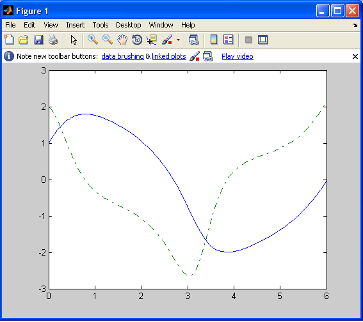Save the figure using the floppy disk icon
The width and height of the screenshot is (363, 322).
point(38,40)
